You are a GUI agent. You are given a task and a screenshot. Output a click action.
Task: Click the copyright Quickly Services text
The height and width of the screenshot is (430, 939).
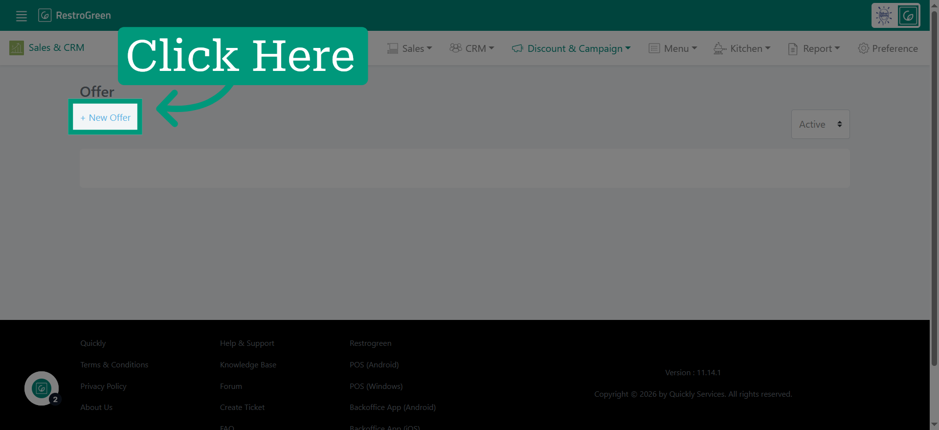693,394
